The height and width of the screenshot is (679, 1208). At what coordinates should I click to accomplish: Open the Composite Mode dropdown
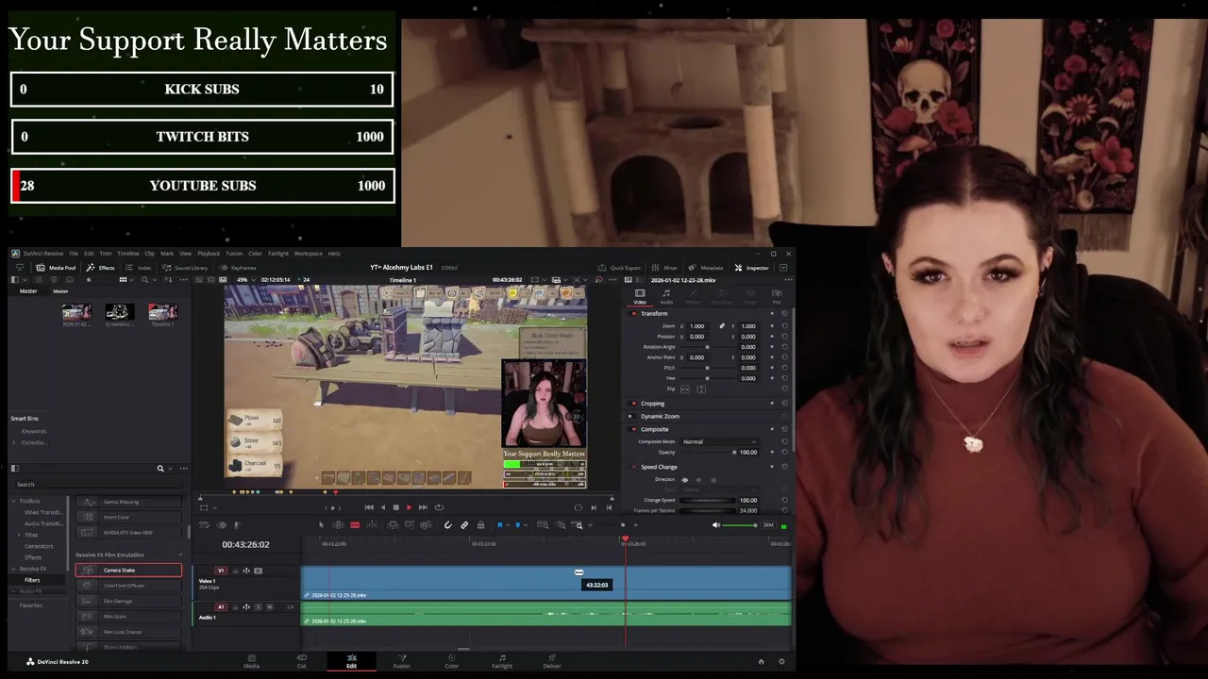[x=719, y=441]
